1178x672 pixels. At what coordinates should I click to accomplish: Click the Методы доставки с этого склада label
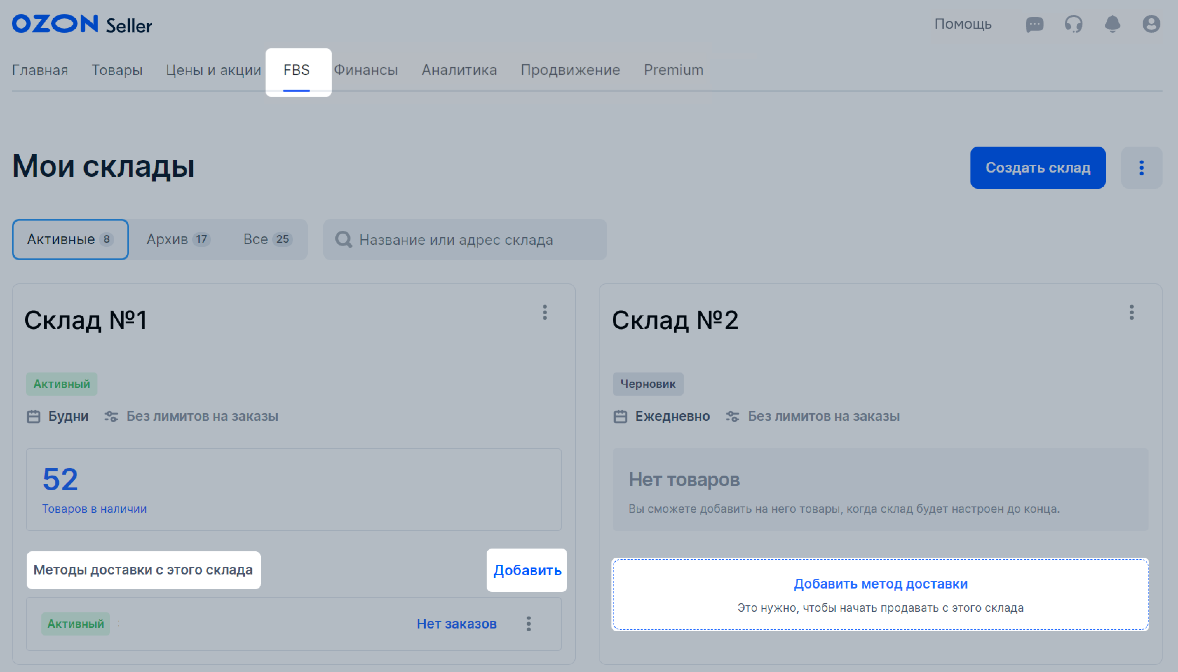[x=143, y=570]
